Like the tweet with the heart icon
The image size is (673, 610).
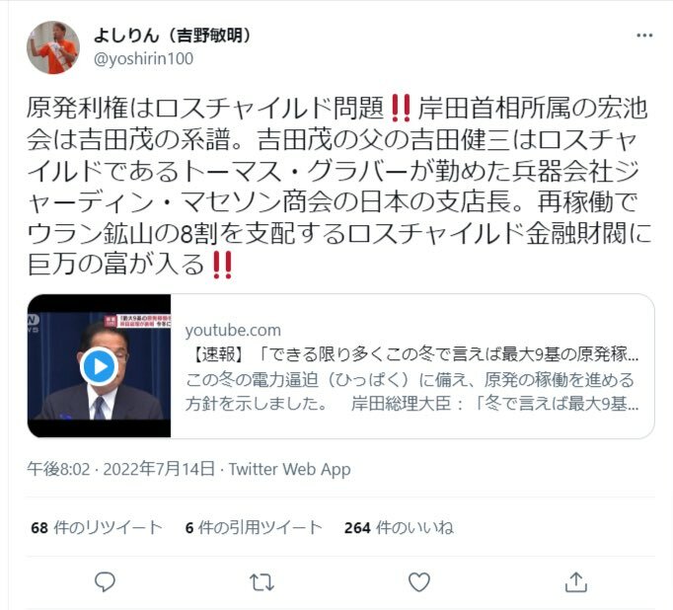click(419, 582)
